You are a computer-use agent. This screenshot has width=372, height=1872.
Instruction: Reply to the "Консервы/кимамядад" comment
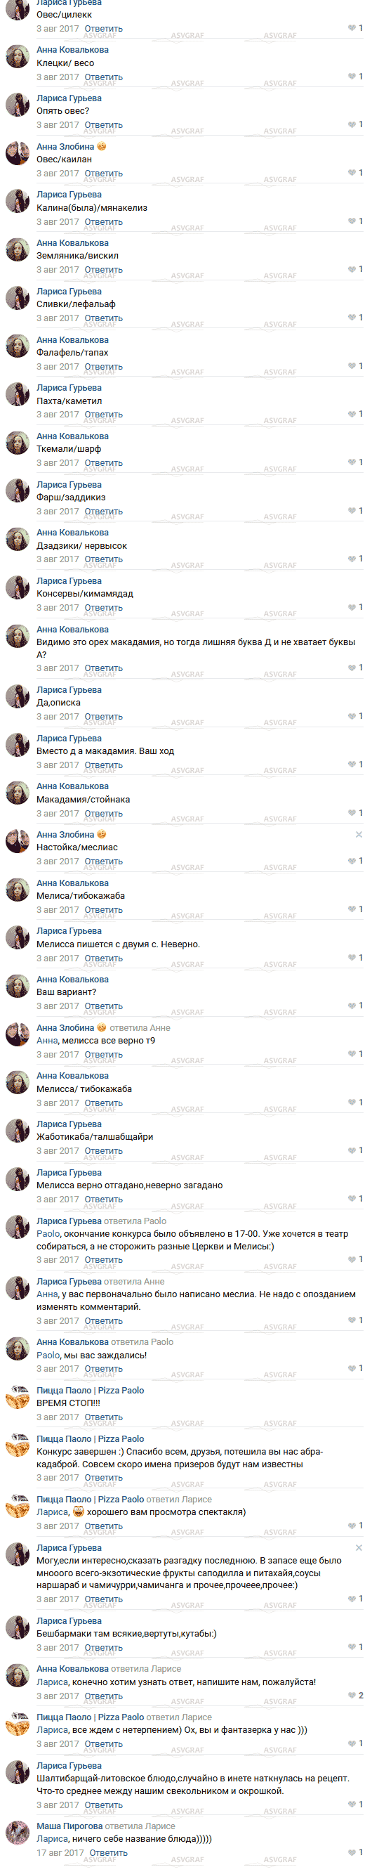tap(104, 608)
